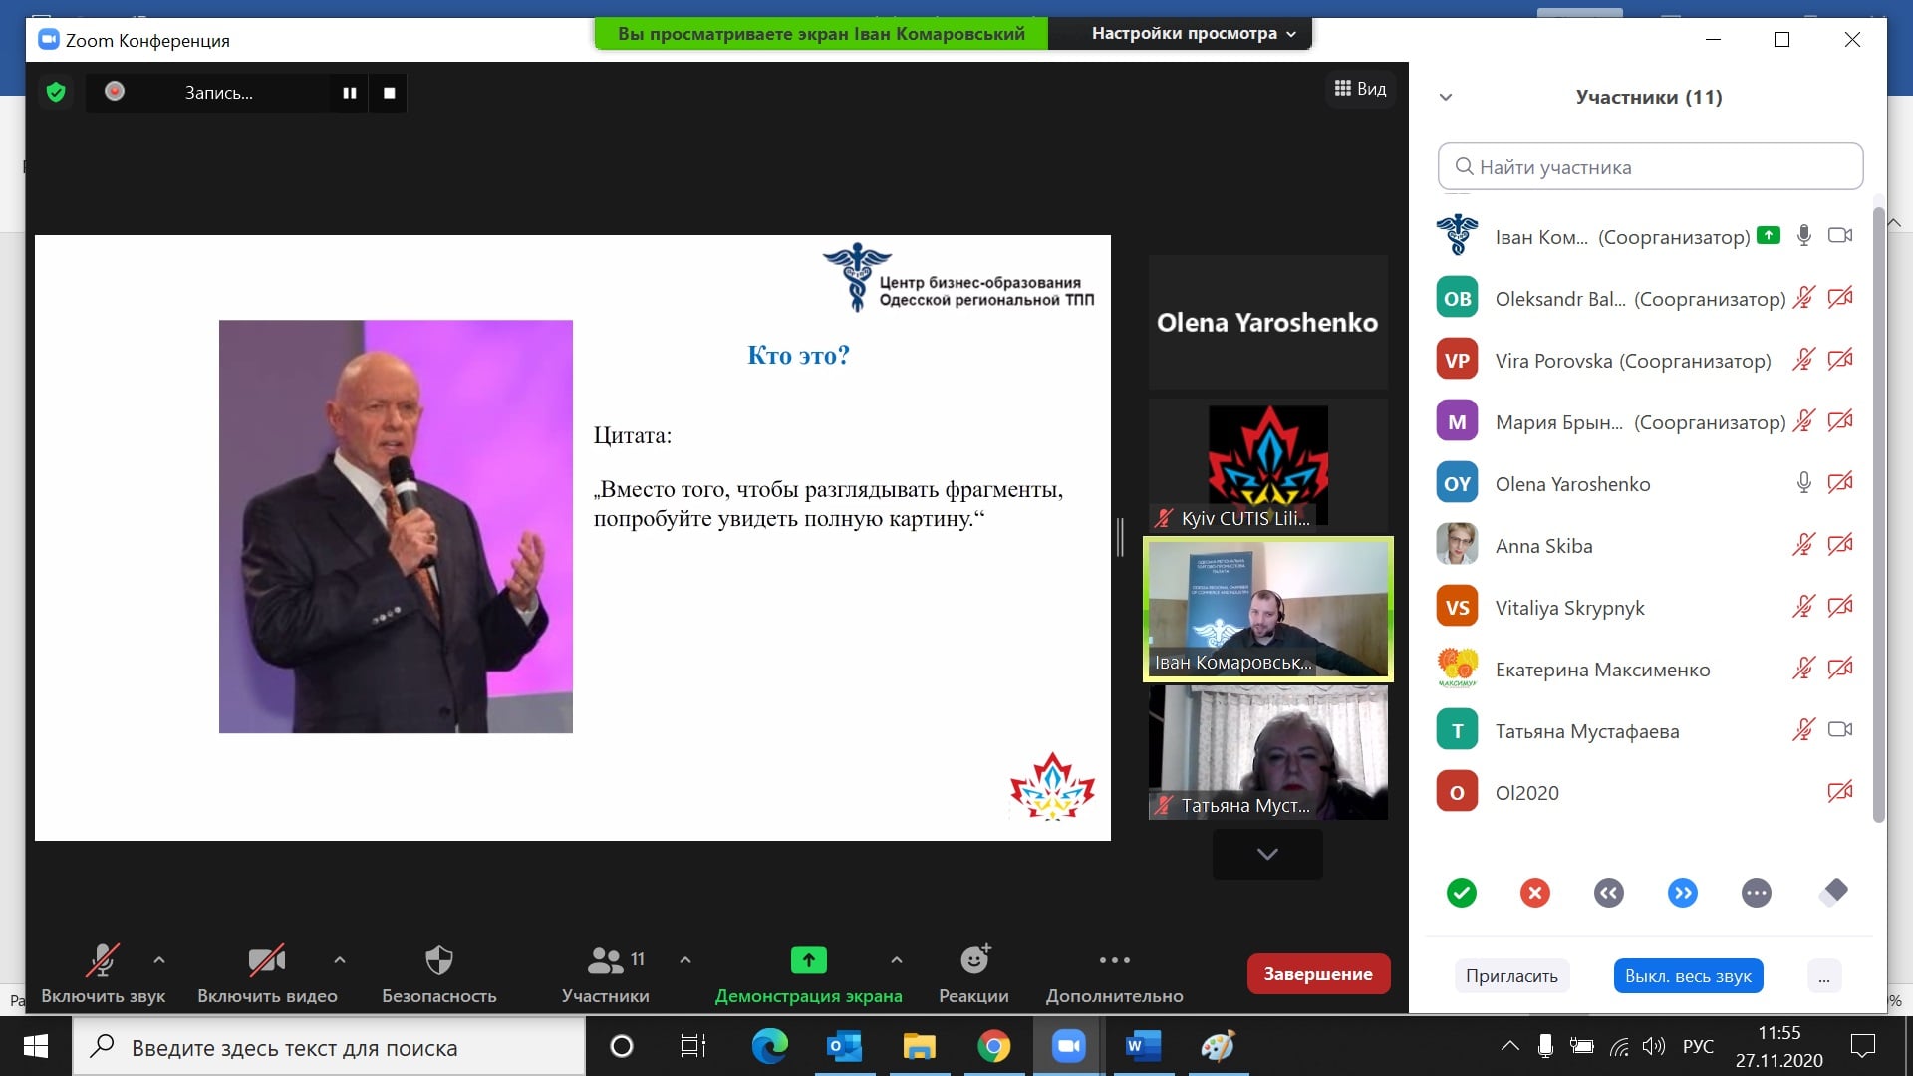Click the green encryption shield icon
Screen dimensions: 1913x1076
56,93
